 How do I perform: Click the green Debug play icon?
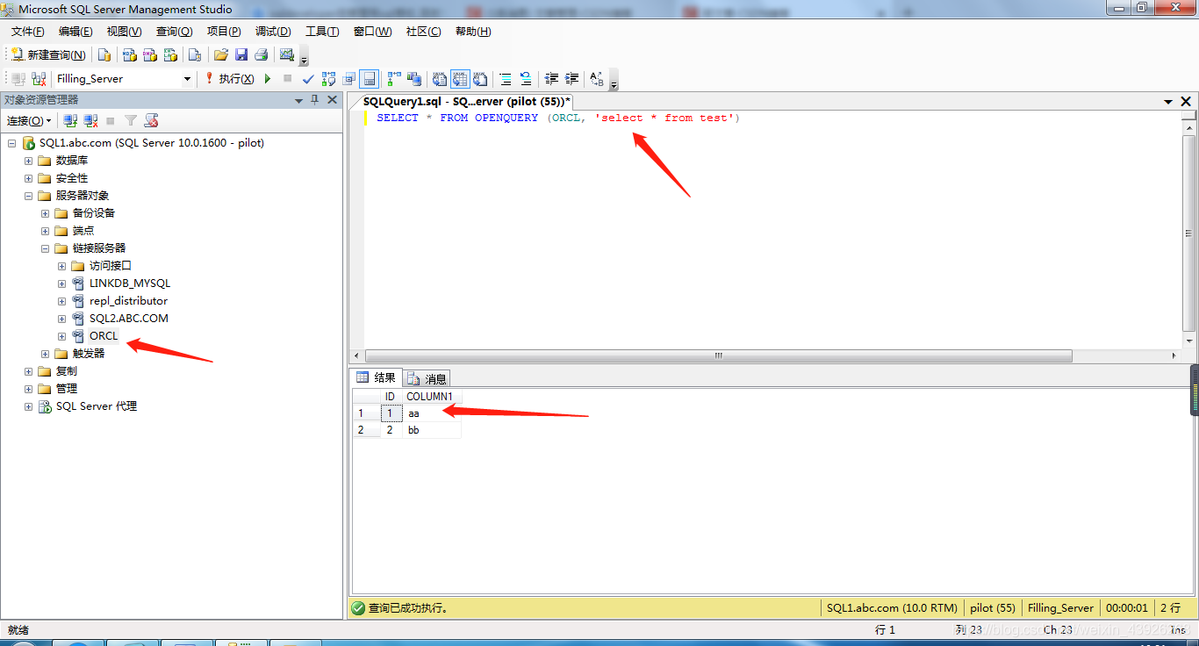(268, 79)
